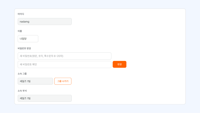The height and width of the screenshot is (113, 200).
Task: Click the 그룹 나가기 button
Action: pyautogui.click(x=63, y=81)
